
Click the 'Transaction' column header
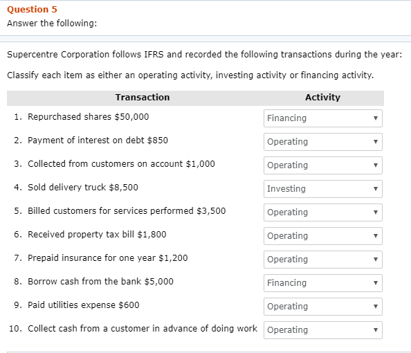[x=143, y=98]
